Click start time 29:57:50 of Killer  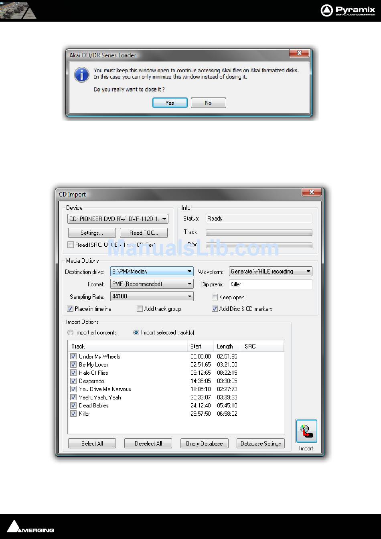click(201, 413)
